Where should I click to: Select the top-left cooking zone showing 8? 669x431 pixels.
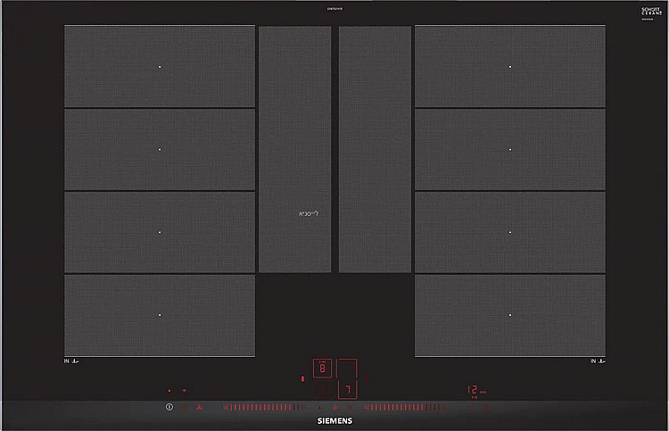click(322, 369)
